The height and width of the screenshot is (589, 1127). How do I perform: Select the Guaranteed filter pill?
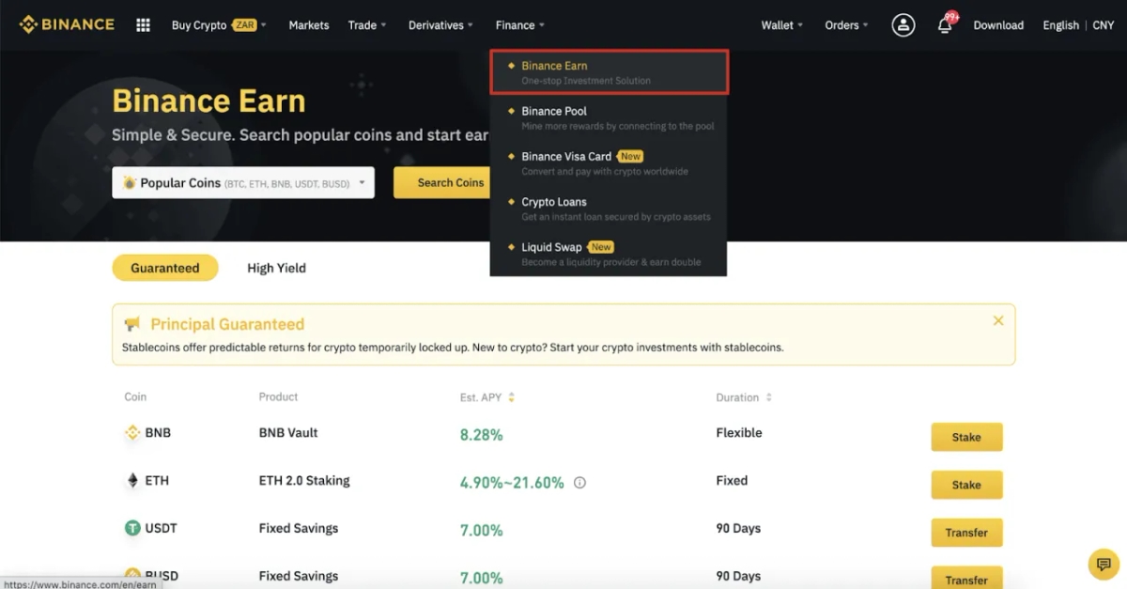(x=165, y=268)
